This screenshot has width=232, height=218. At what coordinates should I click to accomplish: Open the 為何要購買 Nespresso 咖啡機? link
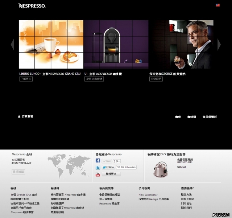pyautogui.click(x=69, y=195)
